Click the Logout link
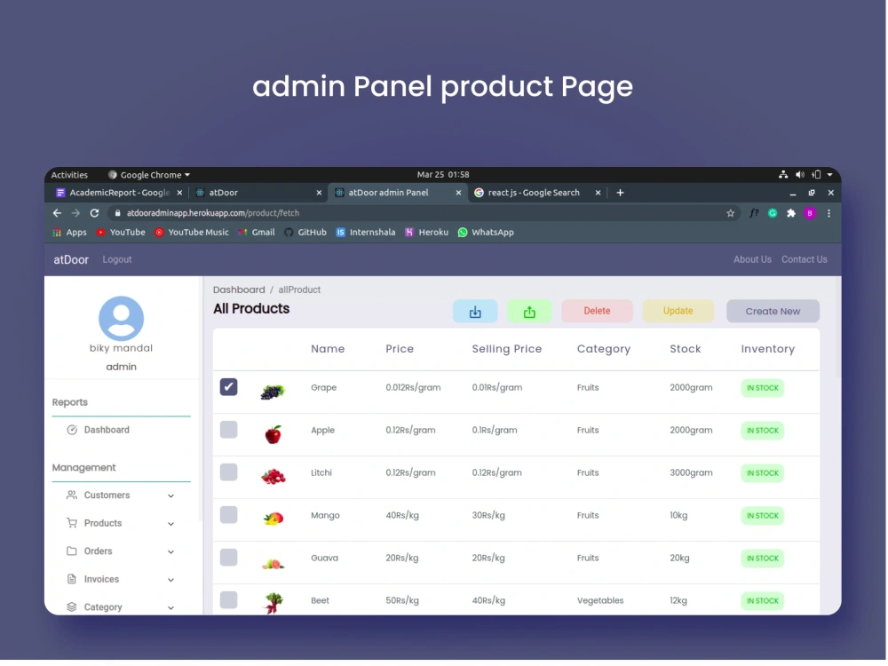The height and width of the screenshot is (666, 888). tap(117, 260)
